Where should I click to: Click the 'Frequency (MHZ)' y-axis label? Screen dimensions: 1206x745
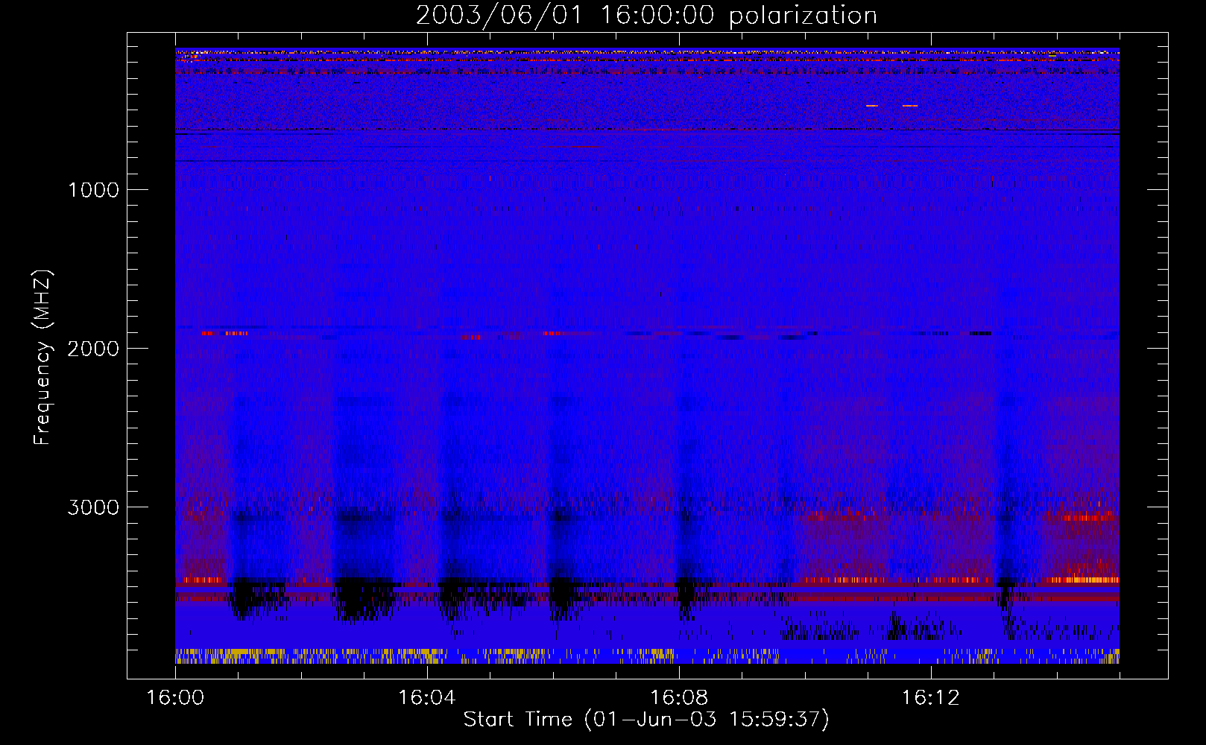point(43,358)
